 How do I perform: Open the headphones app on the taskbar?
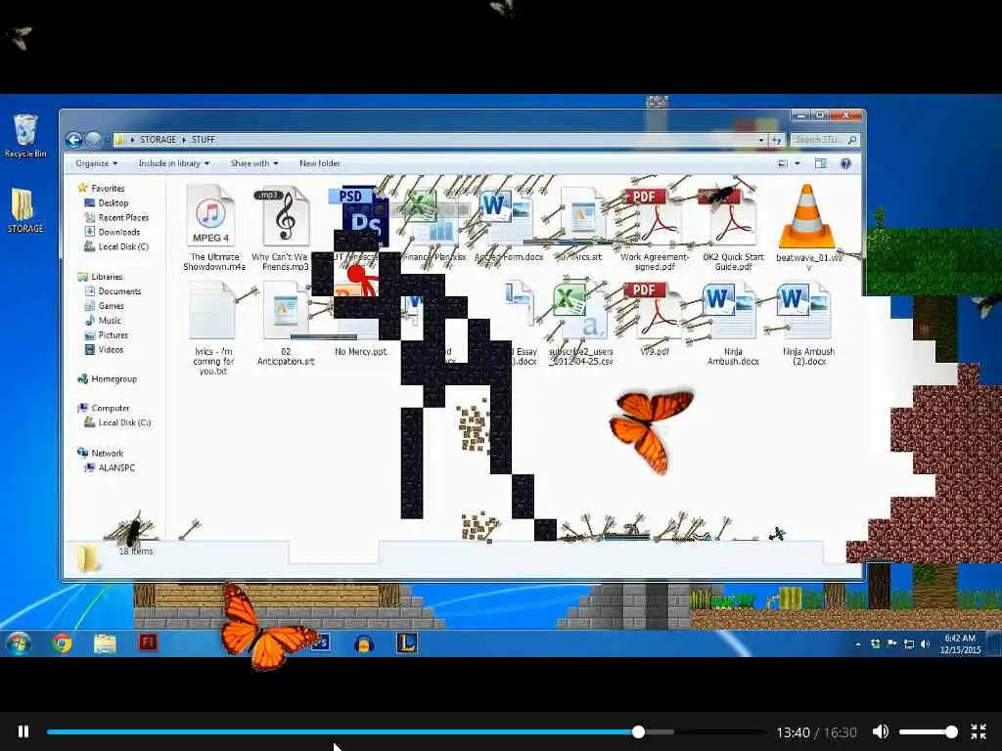[x=364, y=643]
